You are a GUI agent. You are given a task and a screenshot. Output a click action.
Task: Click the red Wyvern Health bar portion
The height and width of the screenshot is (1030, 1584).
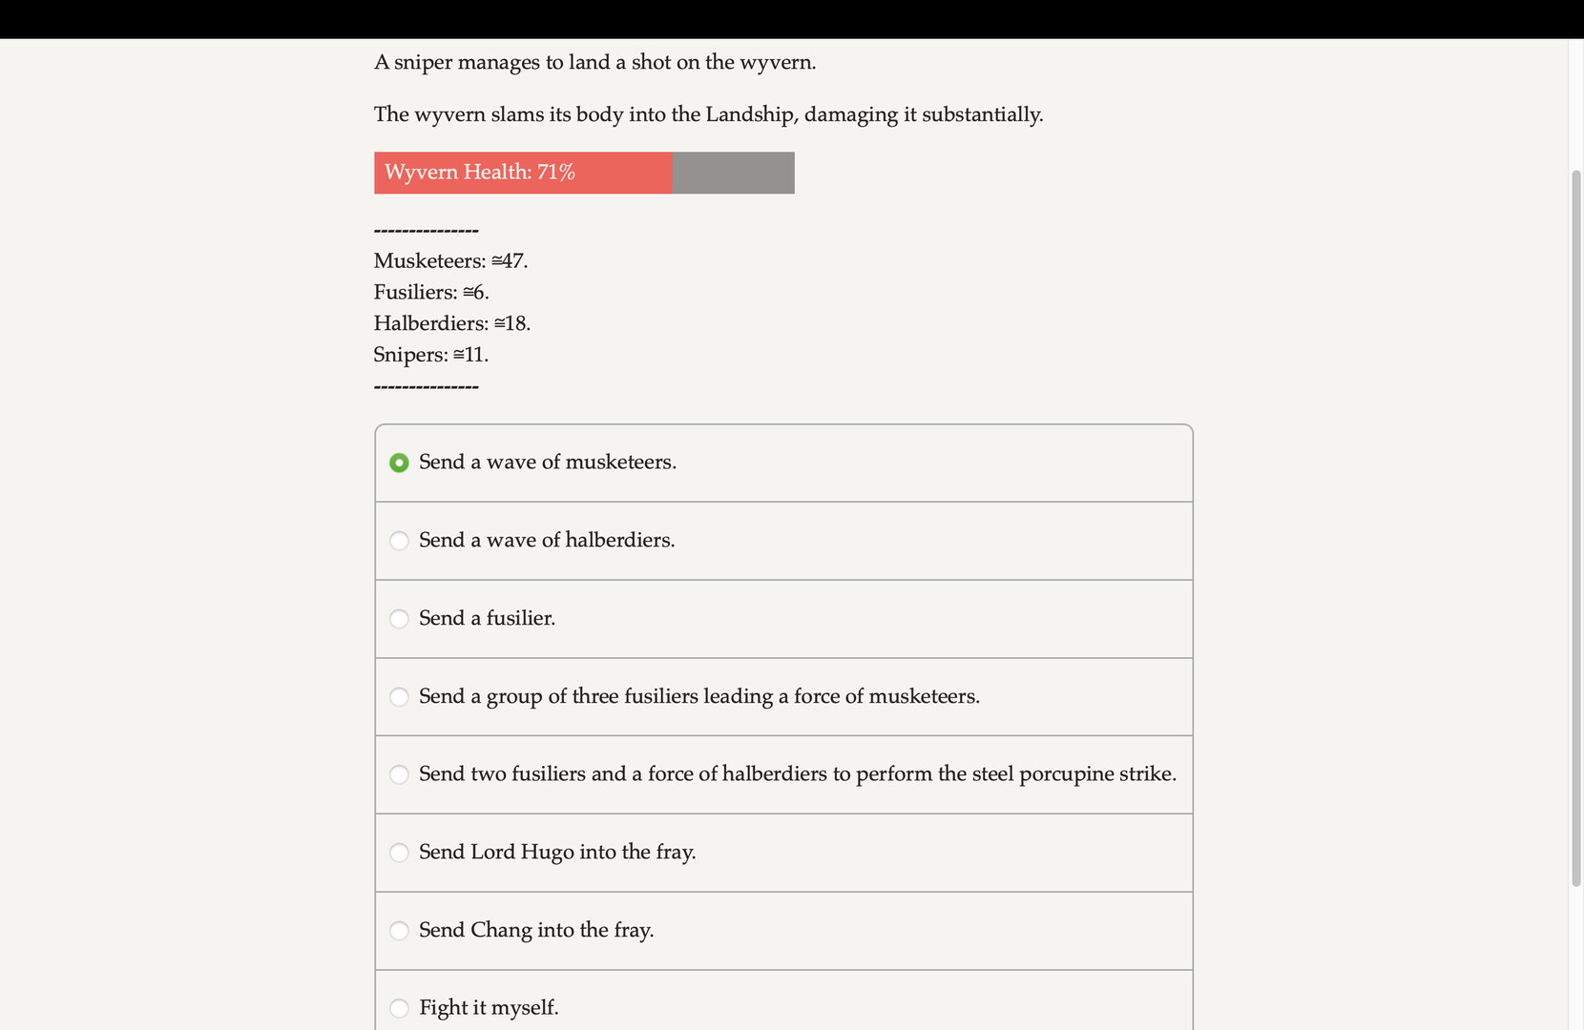pos(523,173)
